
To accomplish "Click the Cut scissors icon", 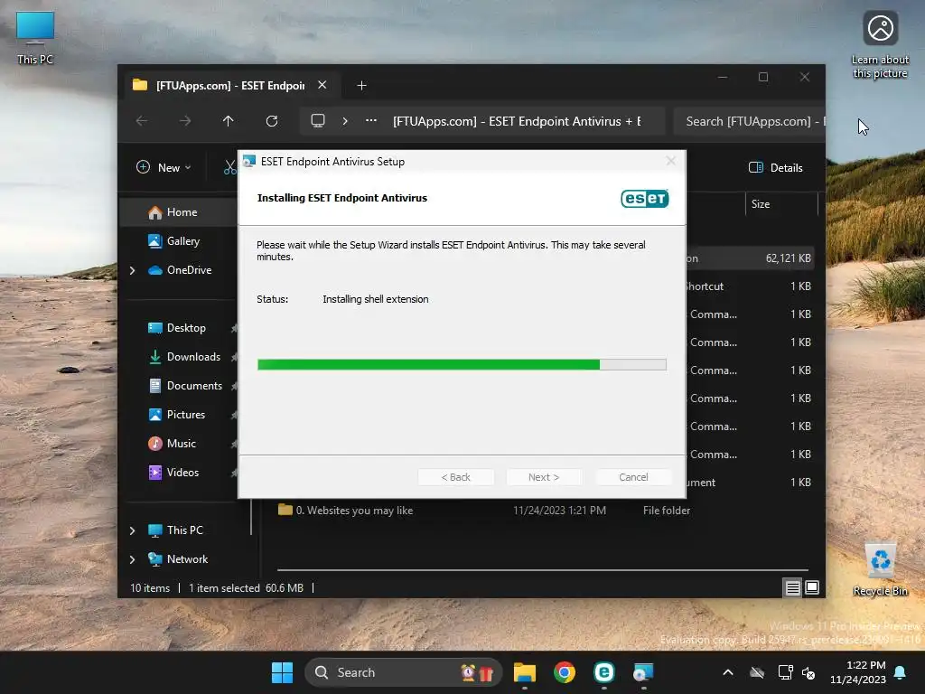I will pyautogui.click(x=230, y=167).
